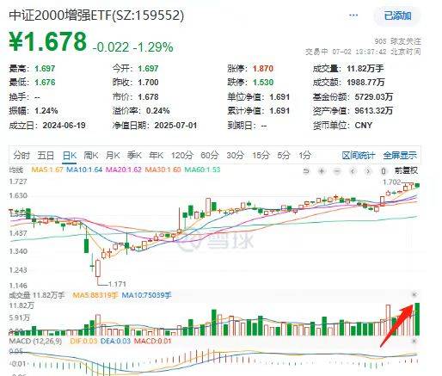This screenshot has width=442, height=376.
Task: Toggle the 已添加 watchlist button
Action: 397,15
